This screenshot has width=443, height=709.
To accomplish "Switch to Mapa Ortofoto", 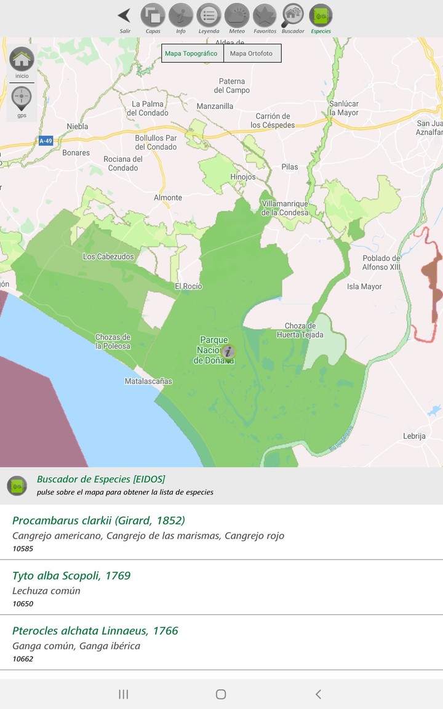I will [x=251, y=54].
